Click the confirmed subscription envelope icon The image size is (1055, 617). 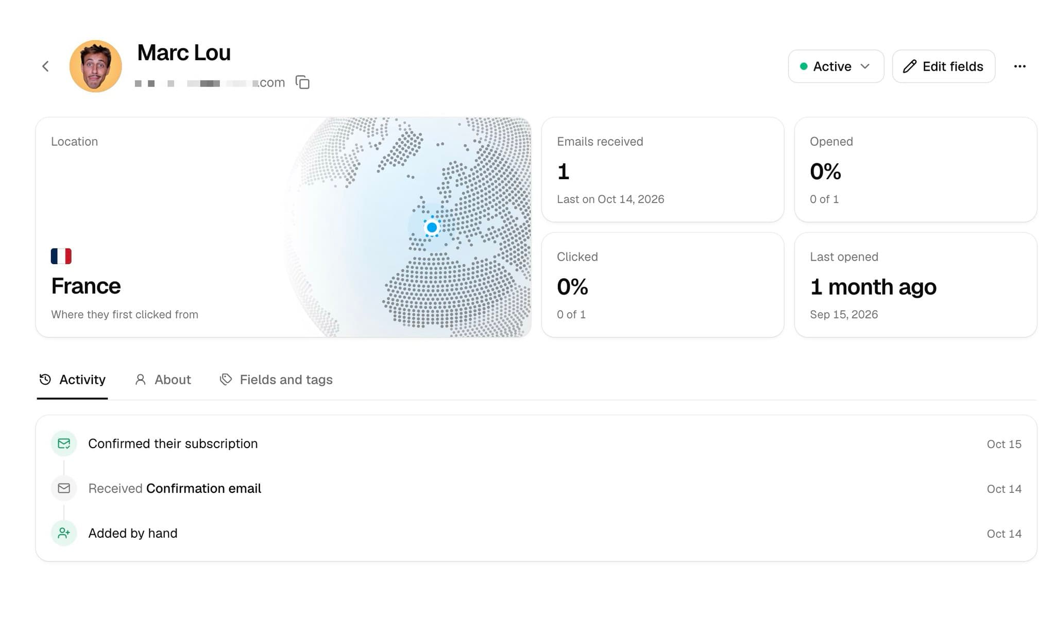(x=64, y=443)
